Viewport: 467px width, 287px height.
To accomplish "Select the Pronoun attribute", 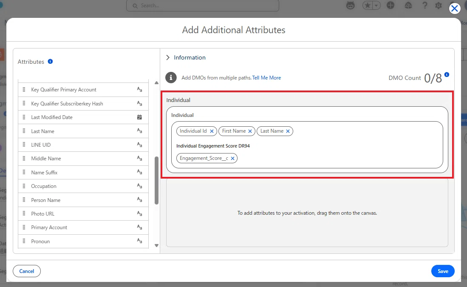I will pos(83,242).
